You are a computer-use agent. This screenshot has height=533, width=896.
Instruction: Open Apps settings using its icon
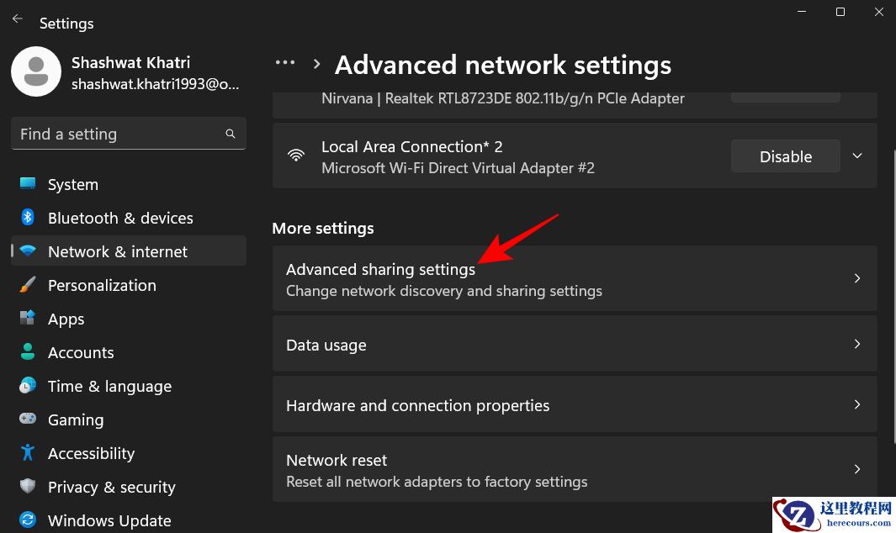(29, 319)
